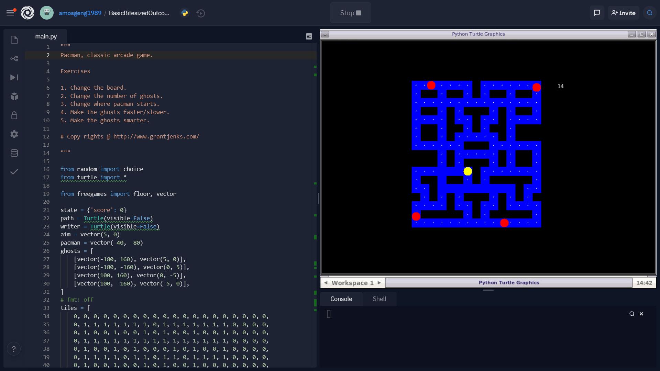Screen dimensions: 660x371
Task: Stop the running program
Action: 350,13
